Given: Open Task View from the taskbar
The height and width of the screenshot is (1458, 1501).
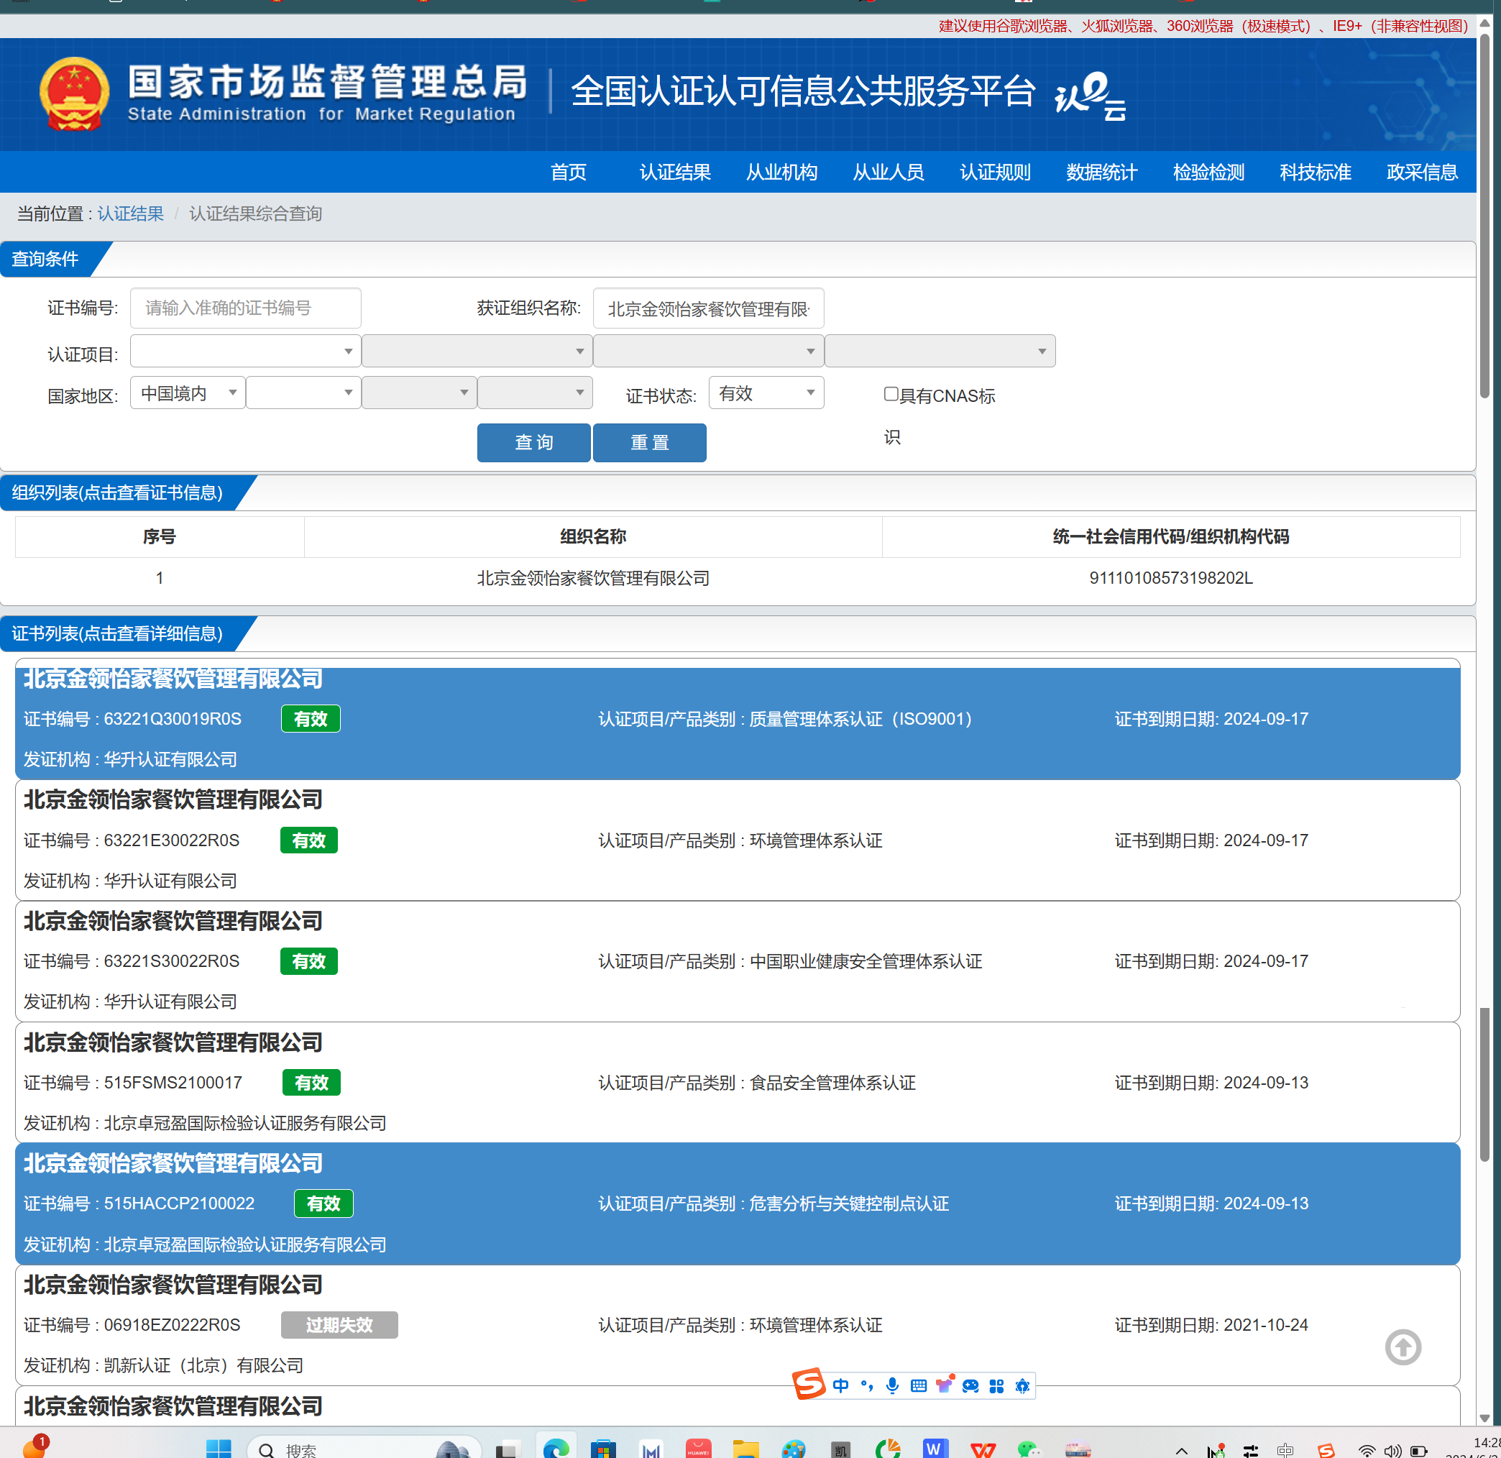Looking at the screenshot, I should [508, 1449].
